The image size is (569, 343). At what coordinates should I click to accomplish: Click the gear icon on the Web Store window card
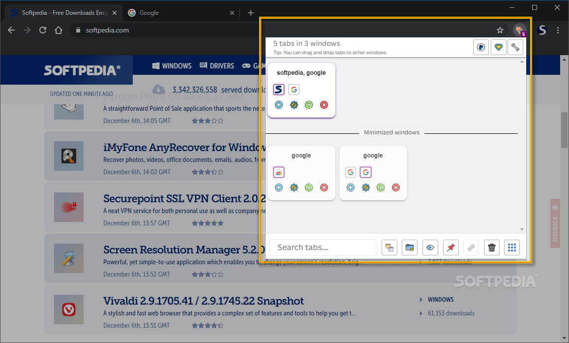(x=294, y=187)
